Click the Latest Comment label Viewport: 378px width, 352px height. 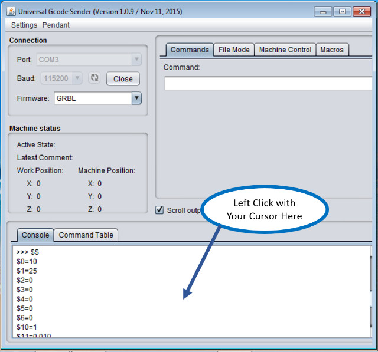pos(45,158)
